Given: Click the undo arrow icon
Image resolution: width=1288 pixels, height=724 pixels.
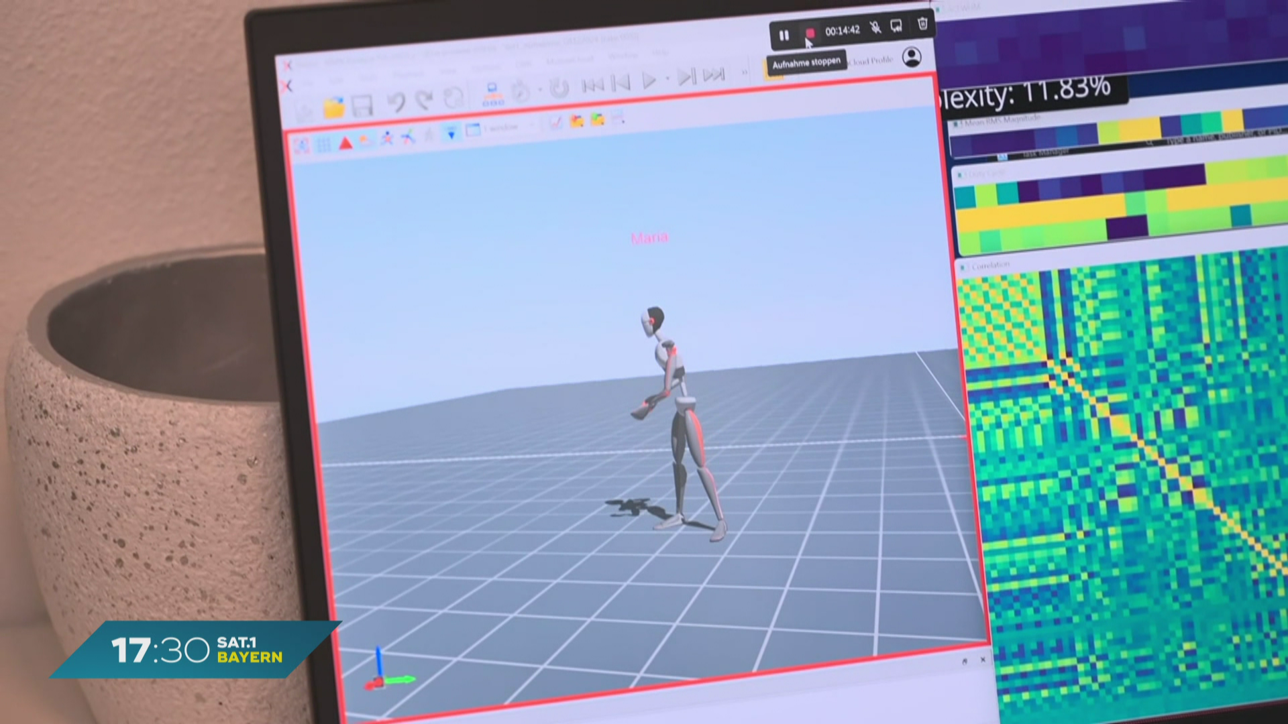Looking at the screenshot, I should coord(396,103).
